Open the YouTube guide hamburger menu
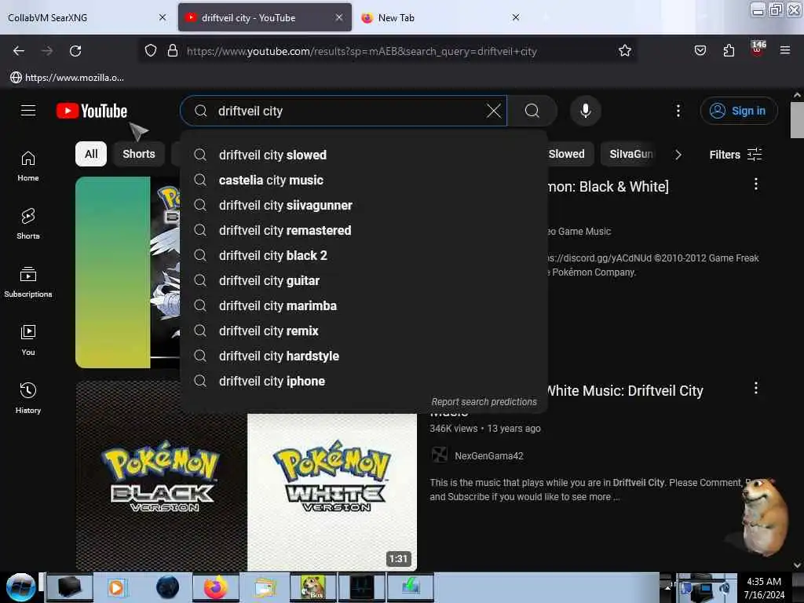804x603 pixels. coord(28,111)
